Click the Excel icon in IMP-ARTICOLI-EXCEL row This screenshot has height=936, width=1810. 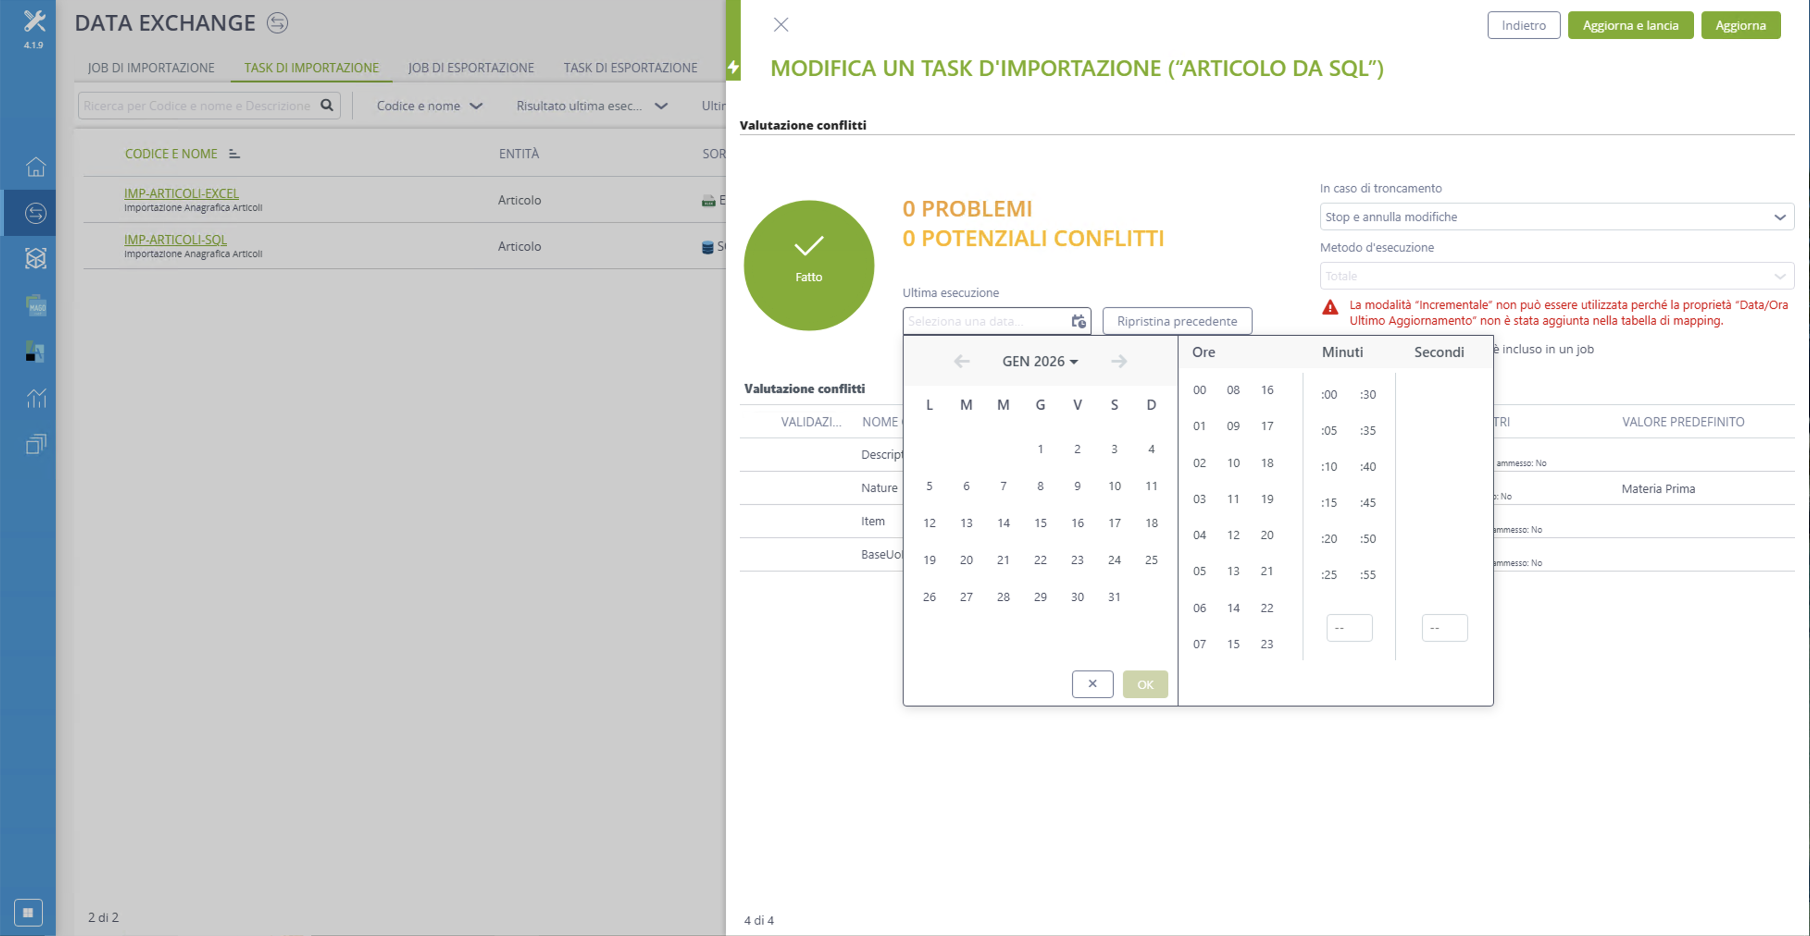point(708,201)
